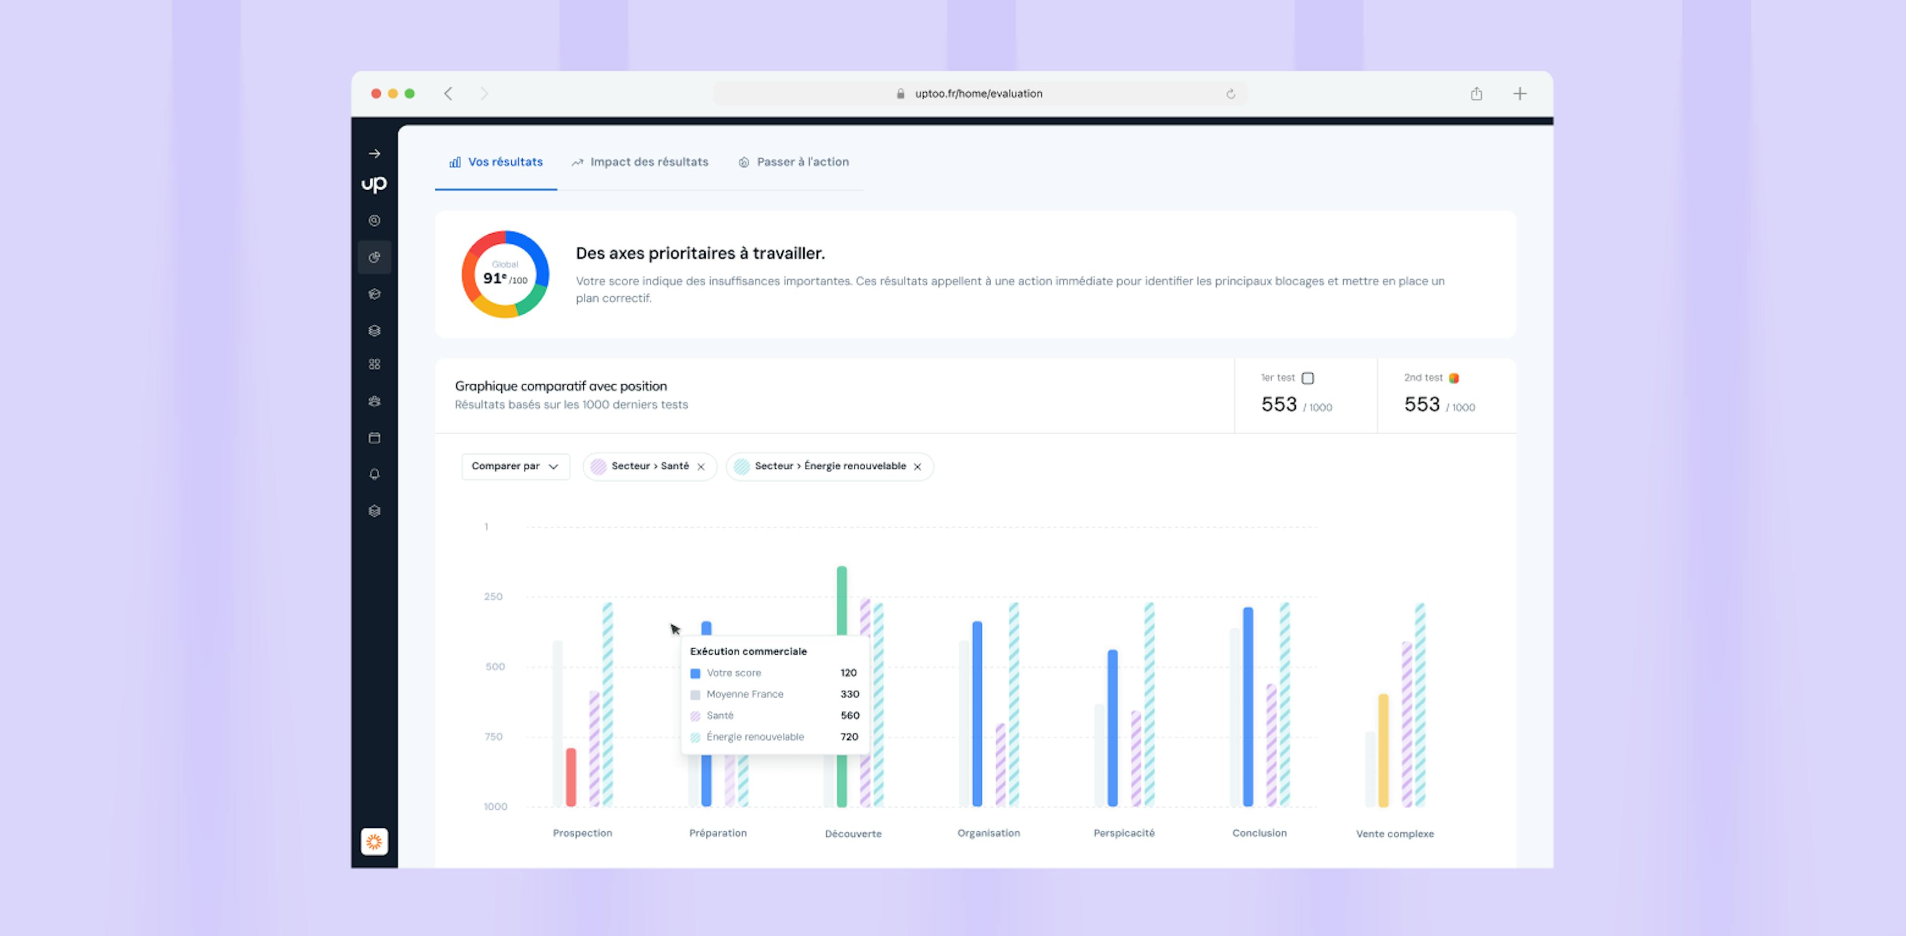Toggle the 2nd test colored checkbox
The image size is (1906, 936).
coord(1453,378)
